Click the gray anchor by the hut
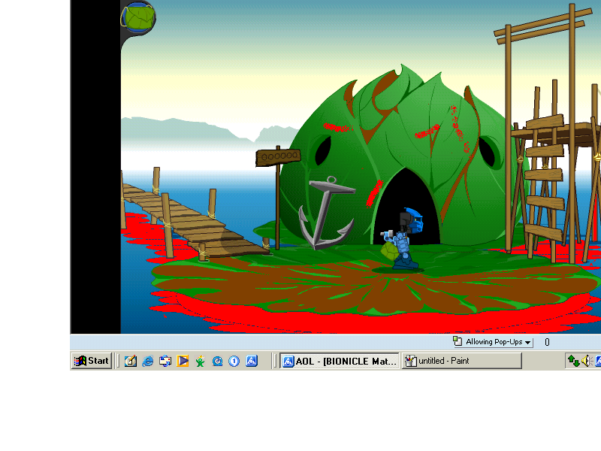Screen dimensions: 601x451 [327, 213]
